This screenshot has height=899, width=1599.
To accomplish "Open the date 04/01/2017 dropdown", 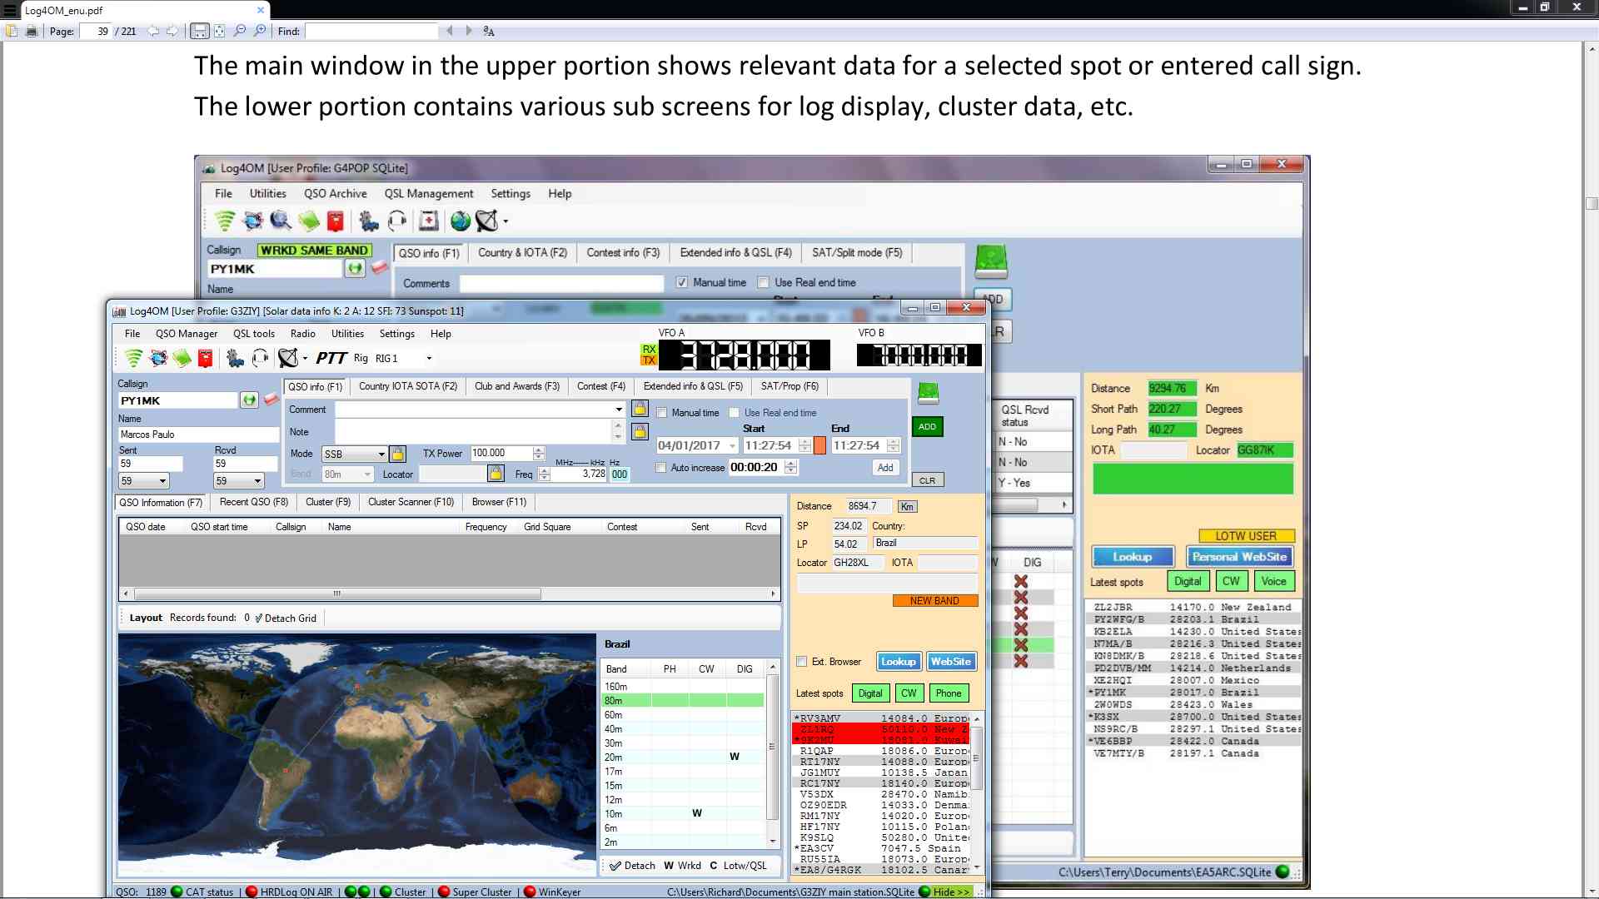I will (x=732, y=446).
